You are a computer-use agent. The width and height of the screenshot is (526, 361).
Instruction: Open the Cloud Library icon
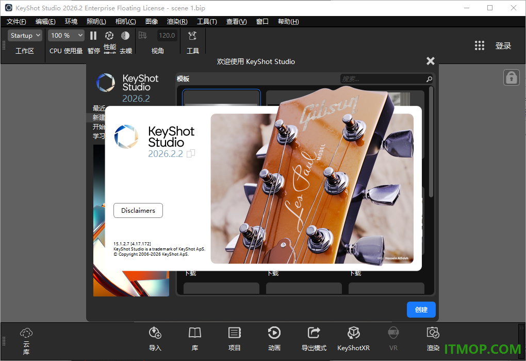click(x=26, y=333)
